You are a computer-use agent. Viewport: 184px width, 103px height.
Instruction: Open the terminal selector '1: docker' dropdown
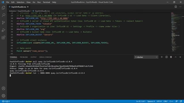tap(146, 57)
